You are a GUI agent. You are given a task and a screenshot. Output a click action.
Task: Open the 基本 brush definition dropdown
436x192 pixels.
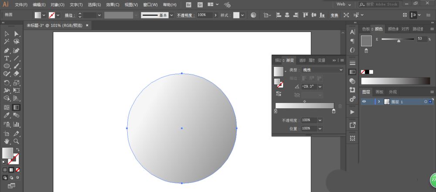(x=171, y=15)
